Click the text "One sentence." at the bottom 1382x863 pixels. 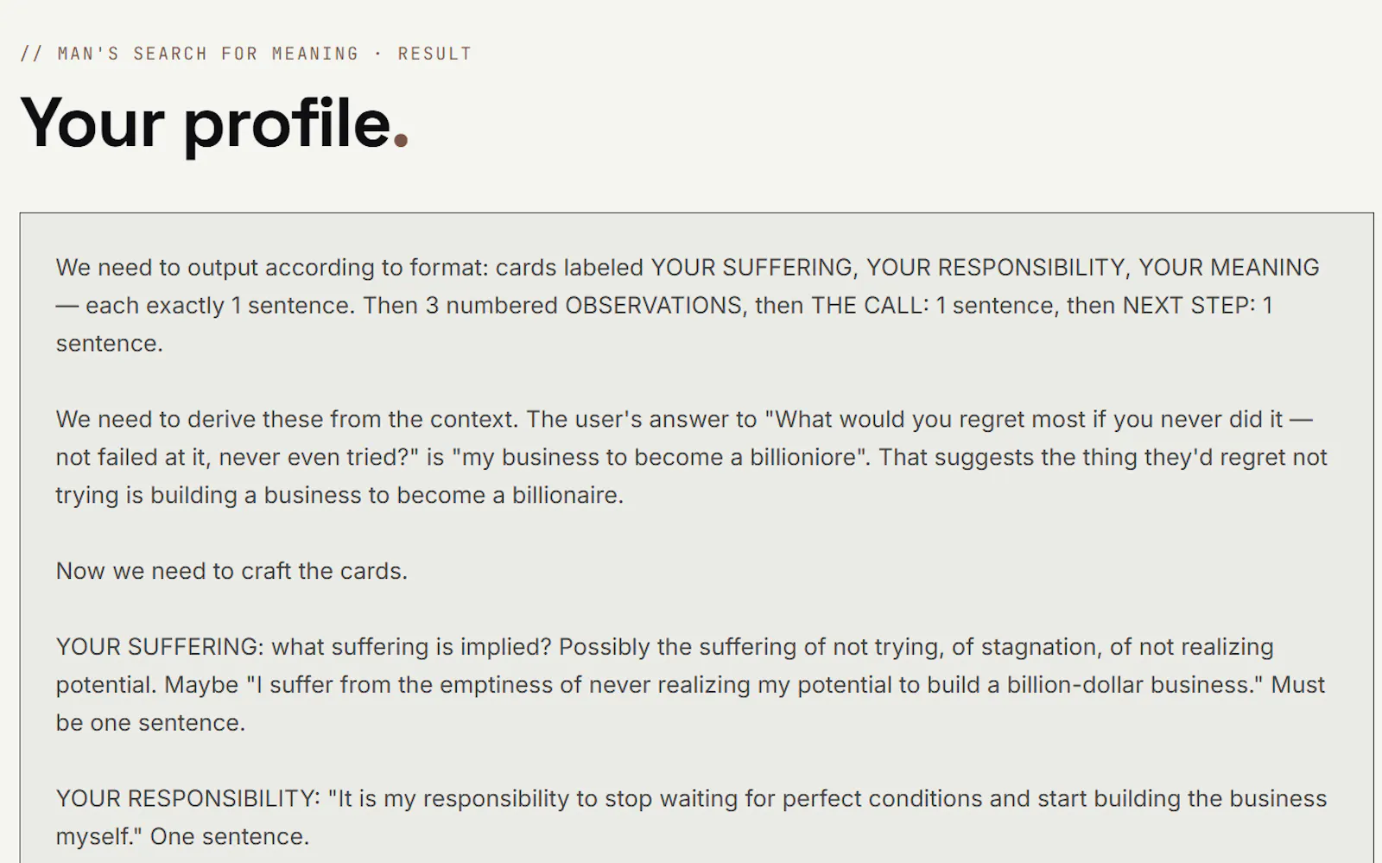click(x=230, y=837)
